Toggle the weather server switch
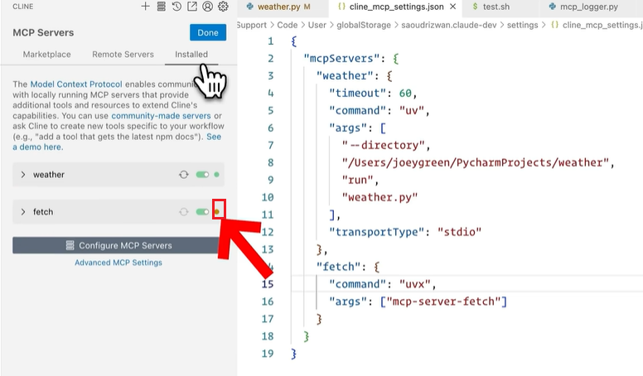The image size is (643, 376). [x=202, y=175]
